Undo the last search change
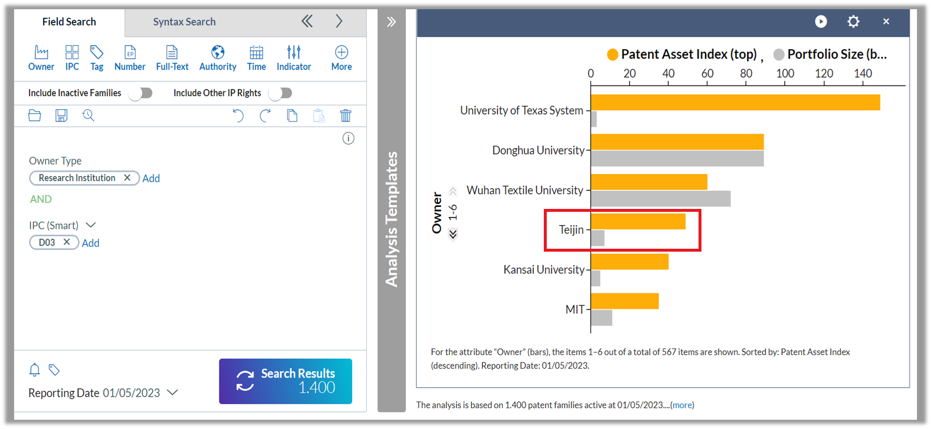931x429 pixels. tap(238, 116)
